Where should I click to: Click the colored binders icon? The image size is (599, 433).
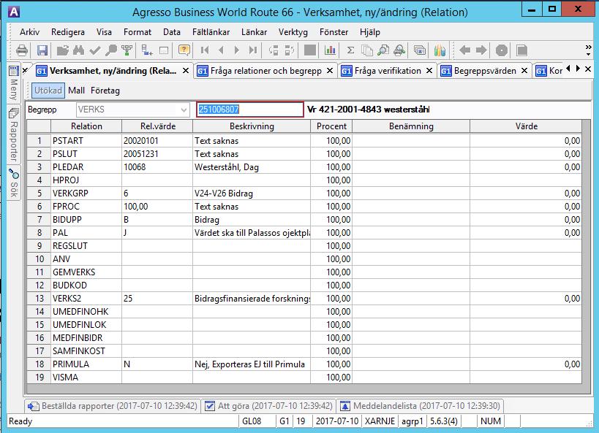[440, 50]
